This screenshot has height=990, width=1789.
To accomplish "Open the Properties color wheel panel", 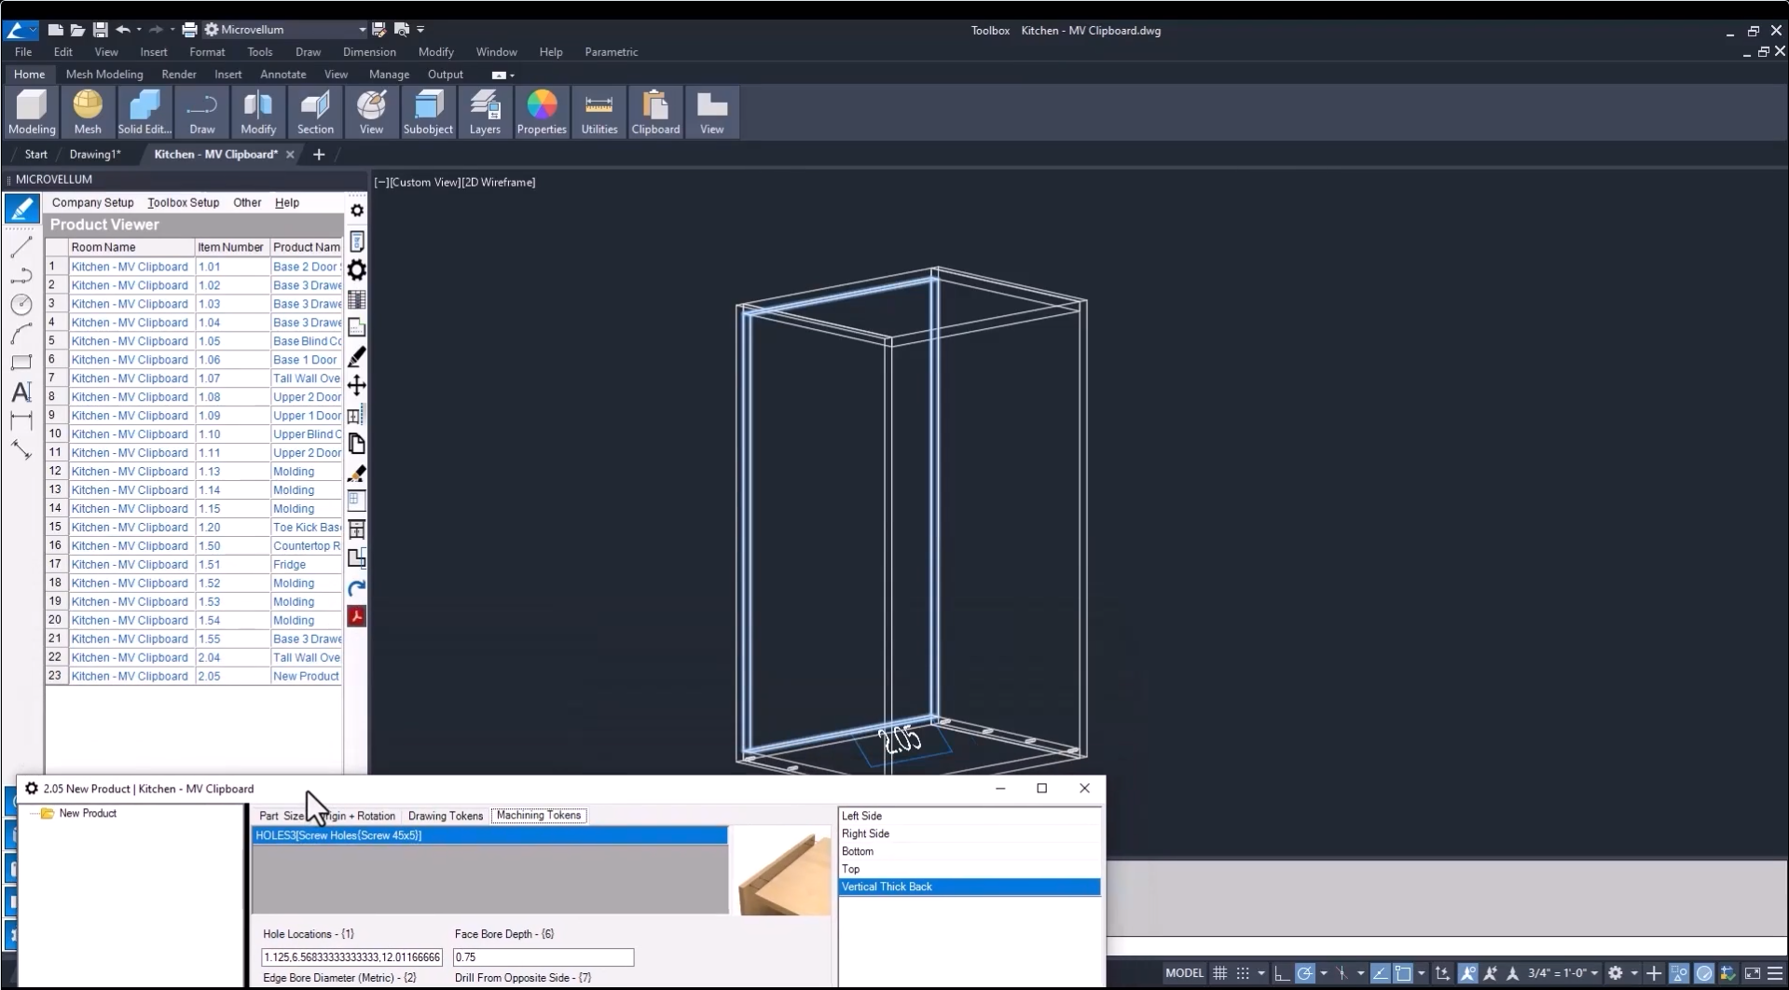I will point(542,113).
